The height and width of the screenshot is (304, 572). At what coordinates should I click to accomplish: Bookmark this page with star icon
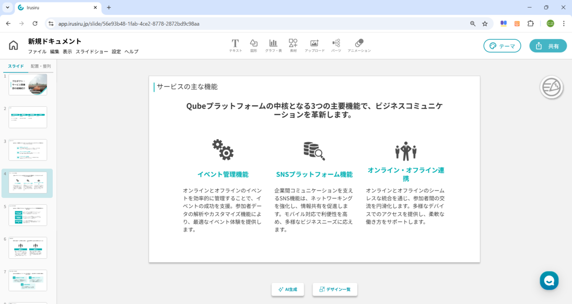[x=485, y=23]
